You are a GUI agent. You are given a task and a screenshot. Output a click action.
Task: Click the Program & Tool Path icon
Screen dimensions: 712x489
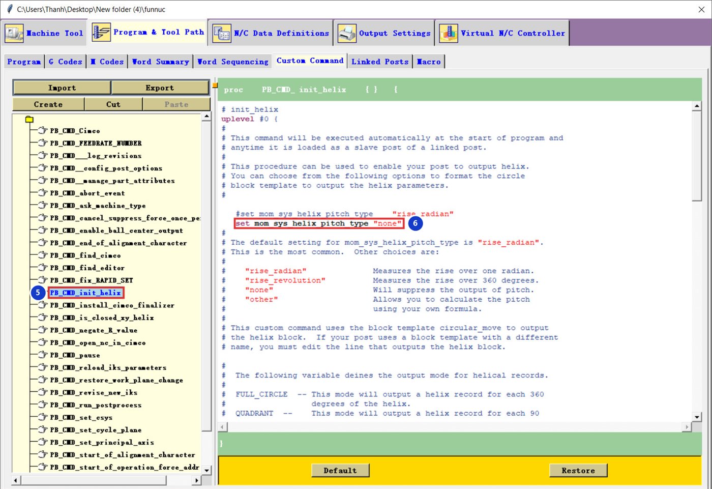point(101,32)
